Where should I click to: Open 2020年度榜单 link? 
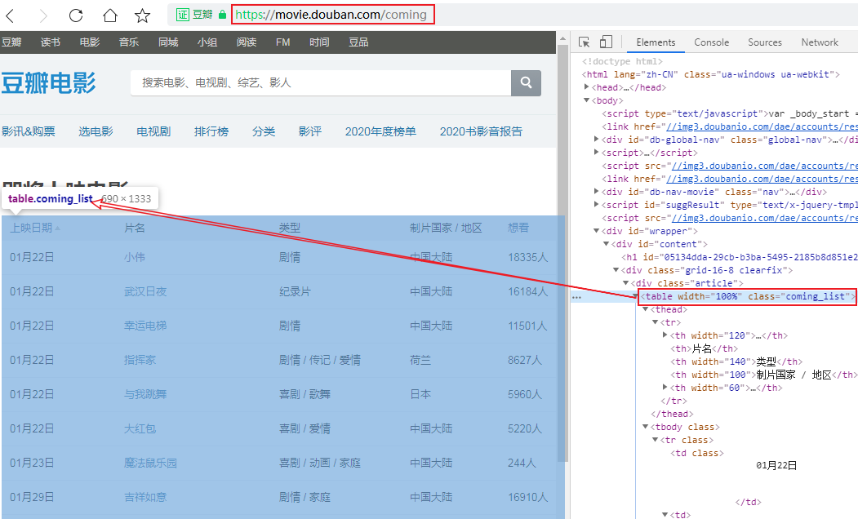[380, 131]
